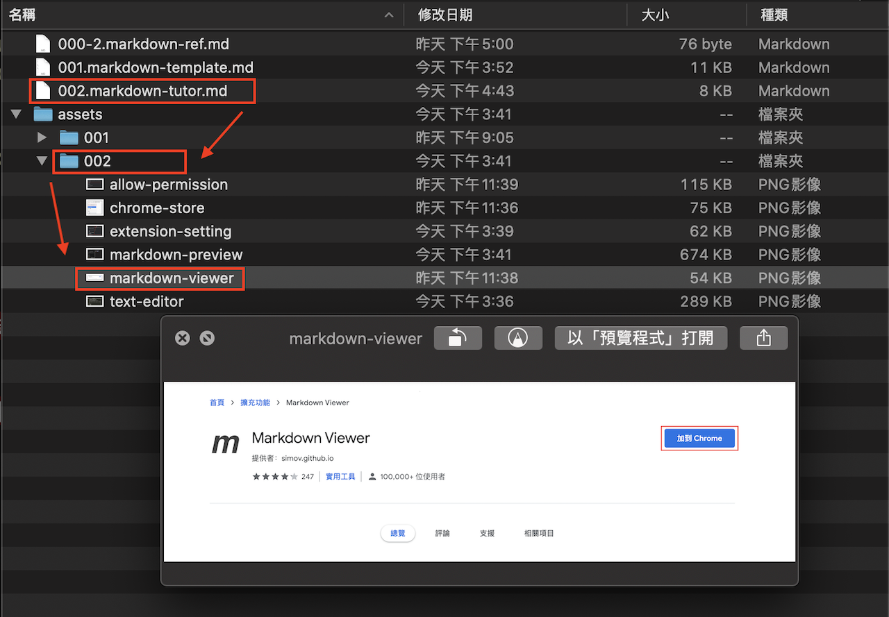Image resolution: width=889 pixels, height=617 pixels.
Task: Click the star rating in preview
Action: point(275,477)
